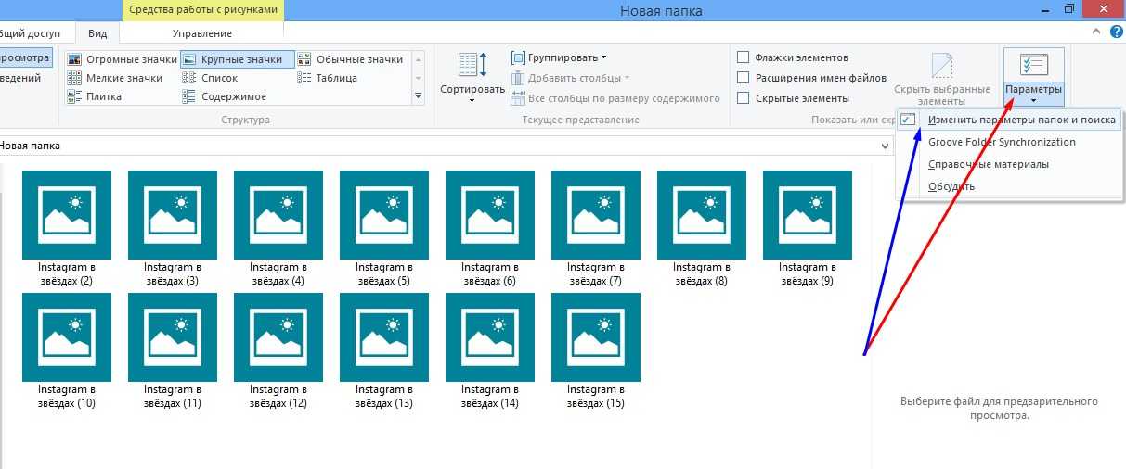
Task: Select image Instagram в звёздах (15)
Action: point(596,350)
